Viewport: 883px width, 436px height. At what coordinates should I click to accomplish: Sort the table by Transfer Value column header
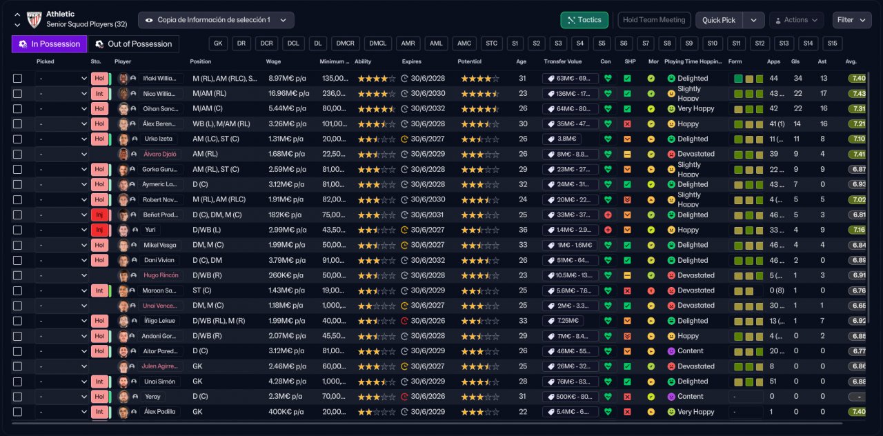tap(564, 61)
